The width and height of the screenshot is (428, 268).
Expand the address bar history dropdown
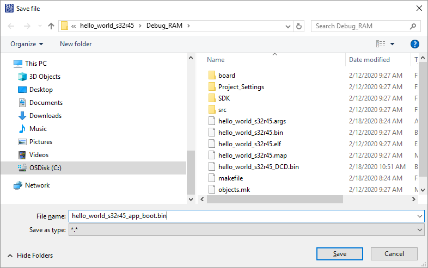[x=289, y=26]
